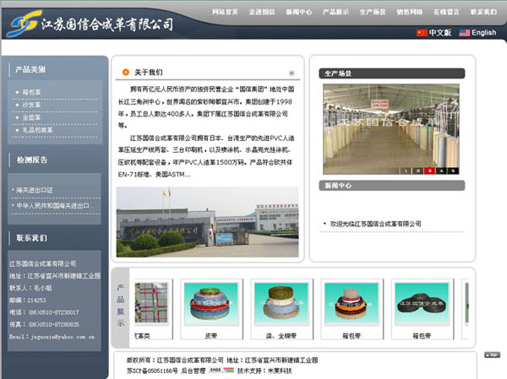This screenshot has height=379, width=507.
Task: Click the 涤、全棉带 caption text
Action: click(281, 336)
